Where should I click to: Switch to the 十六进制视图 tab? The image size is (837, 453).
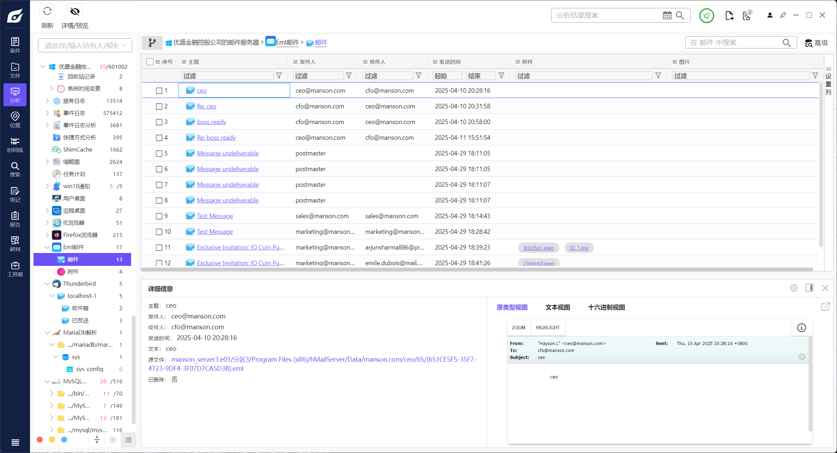pyautogui.click(x=606, y=307)
